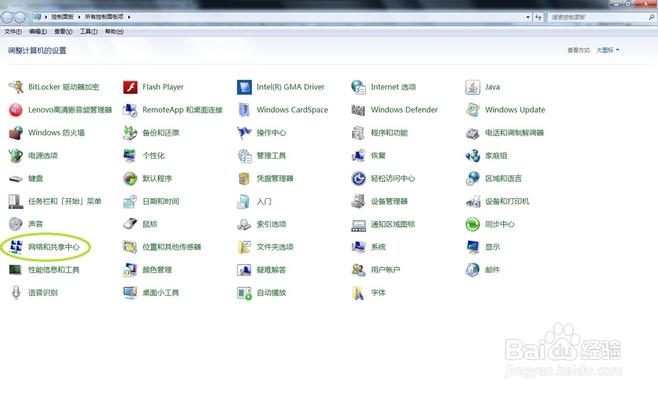The height and width of the screenshot is (393, 658).
Task: Click the 控制面板 breadcrumb
Action: [63, 17]
